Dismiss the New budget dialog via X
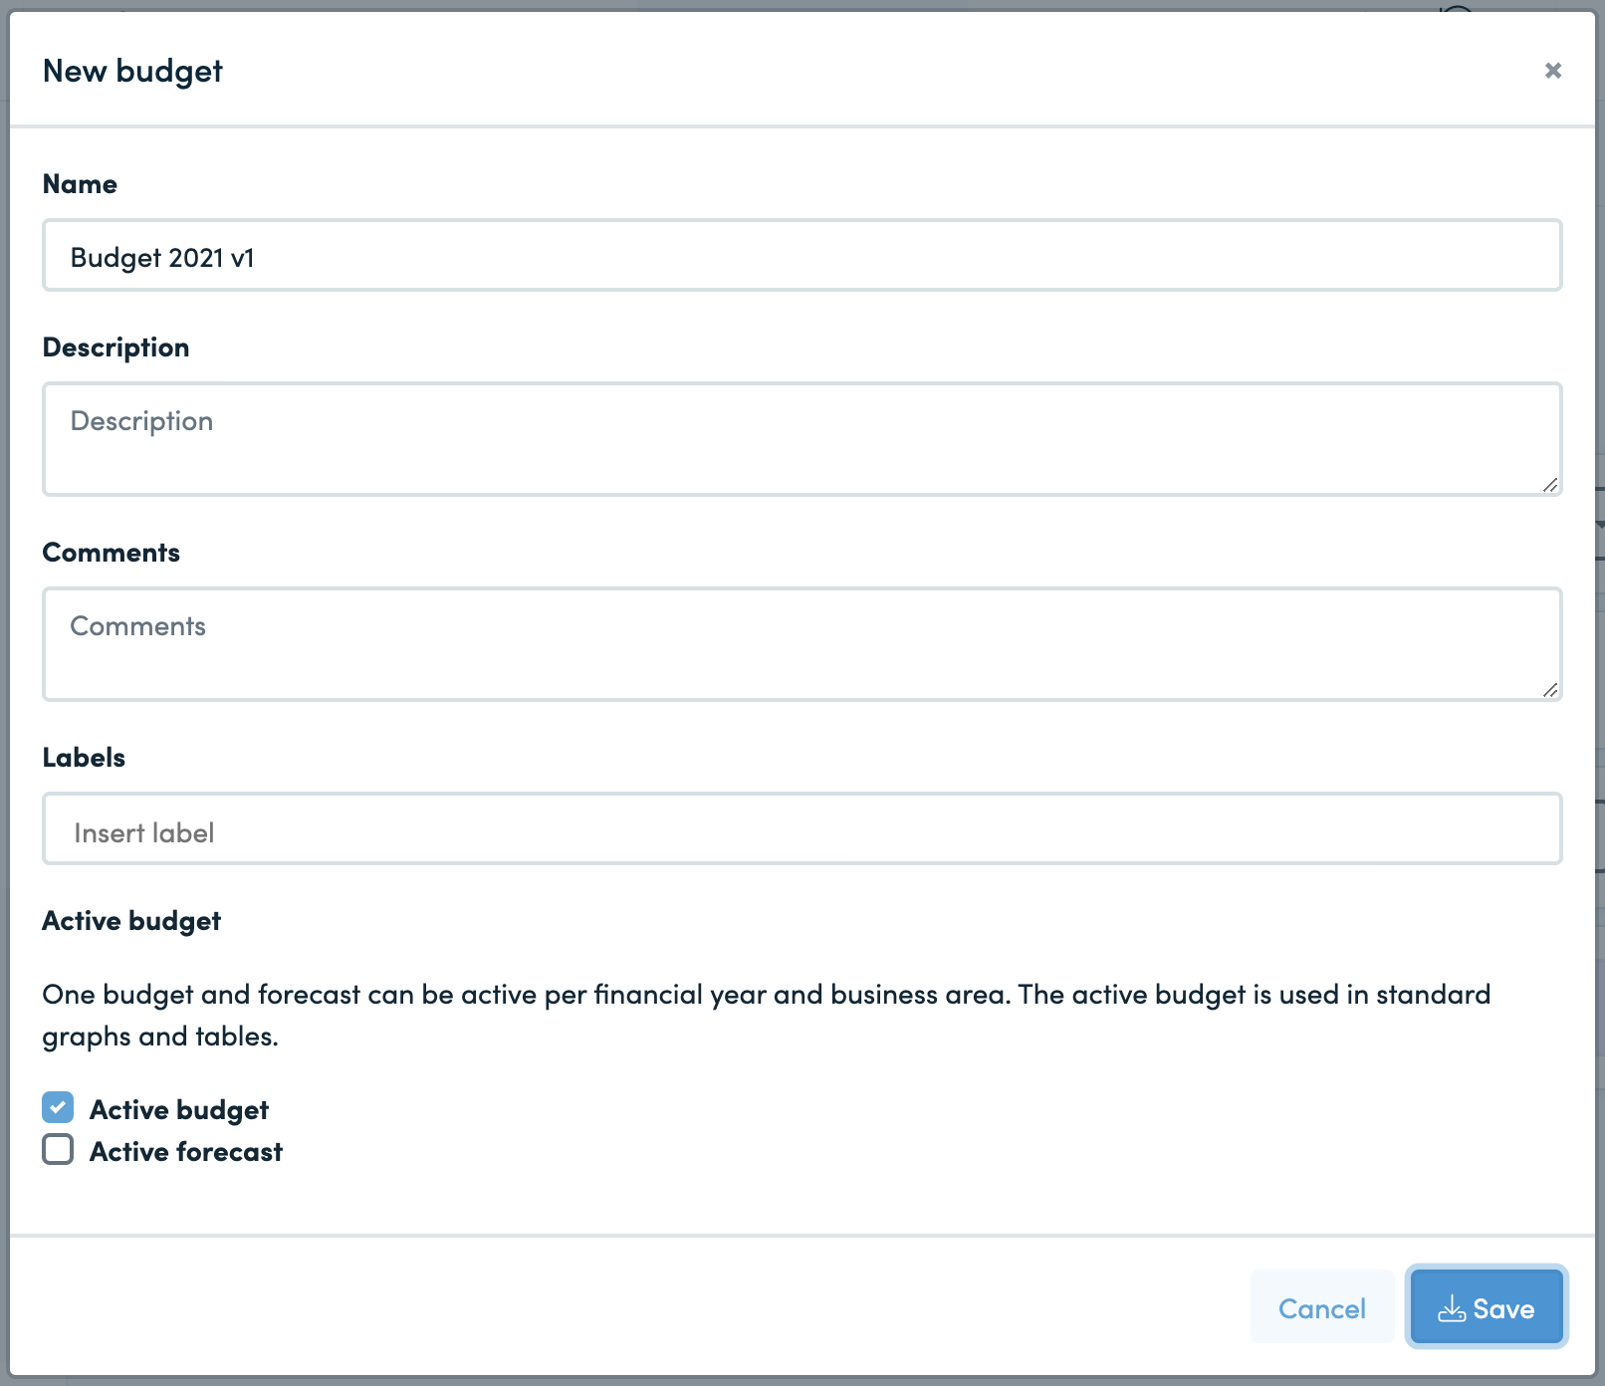 click(1553, 71)
